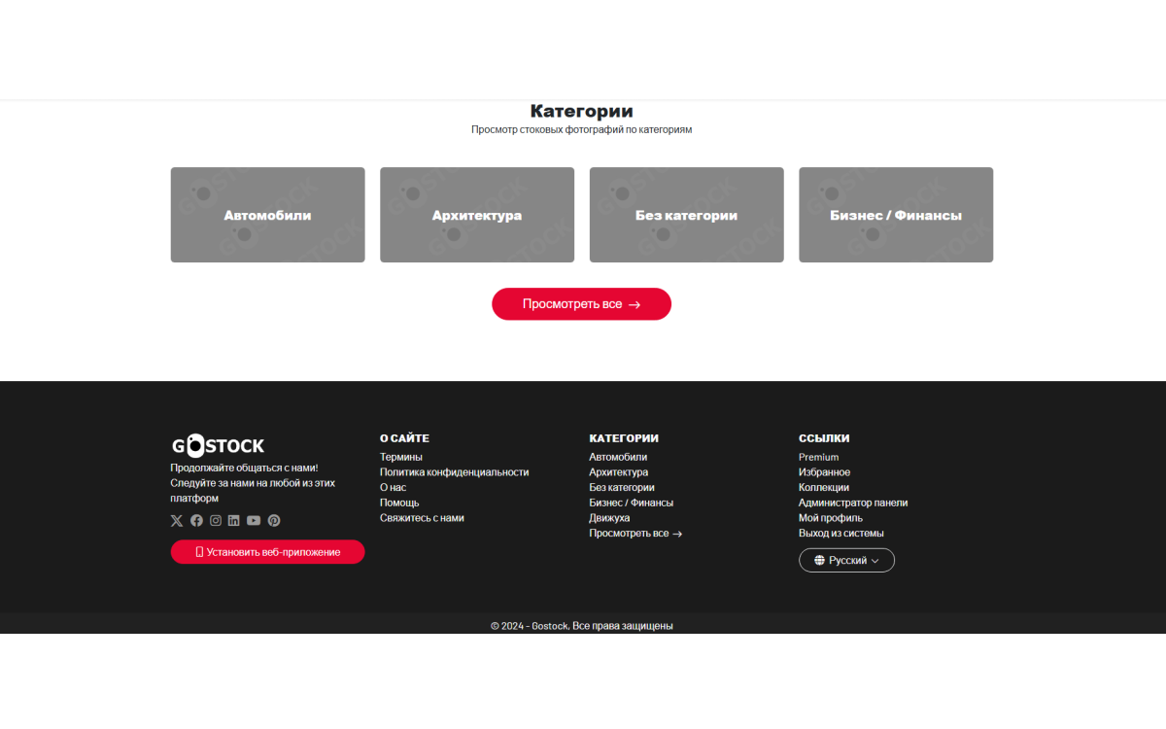This screenshot has width=1166, height=729.
Task: Select the Архитектура category tile
Action: pos(477,215)
